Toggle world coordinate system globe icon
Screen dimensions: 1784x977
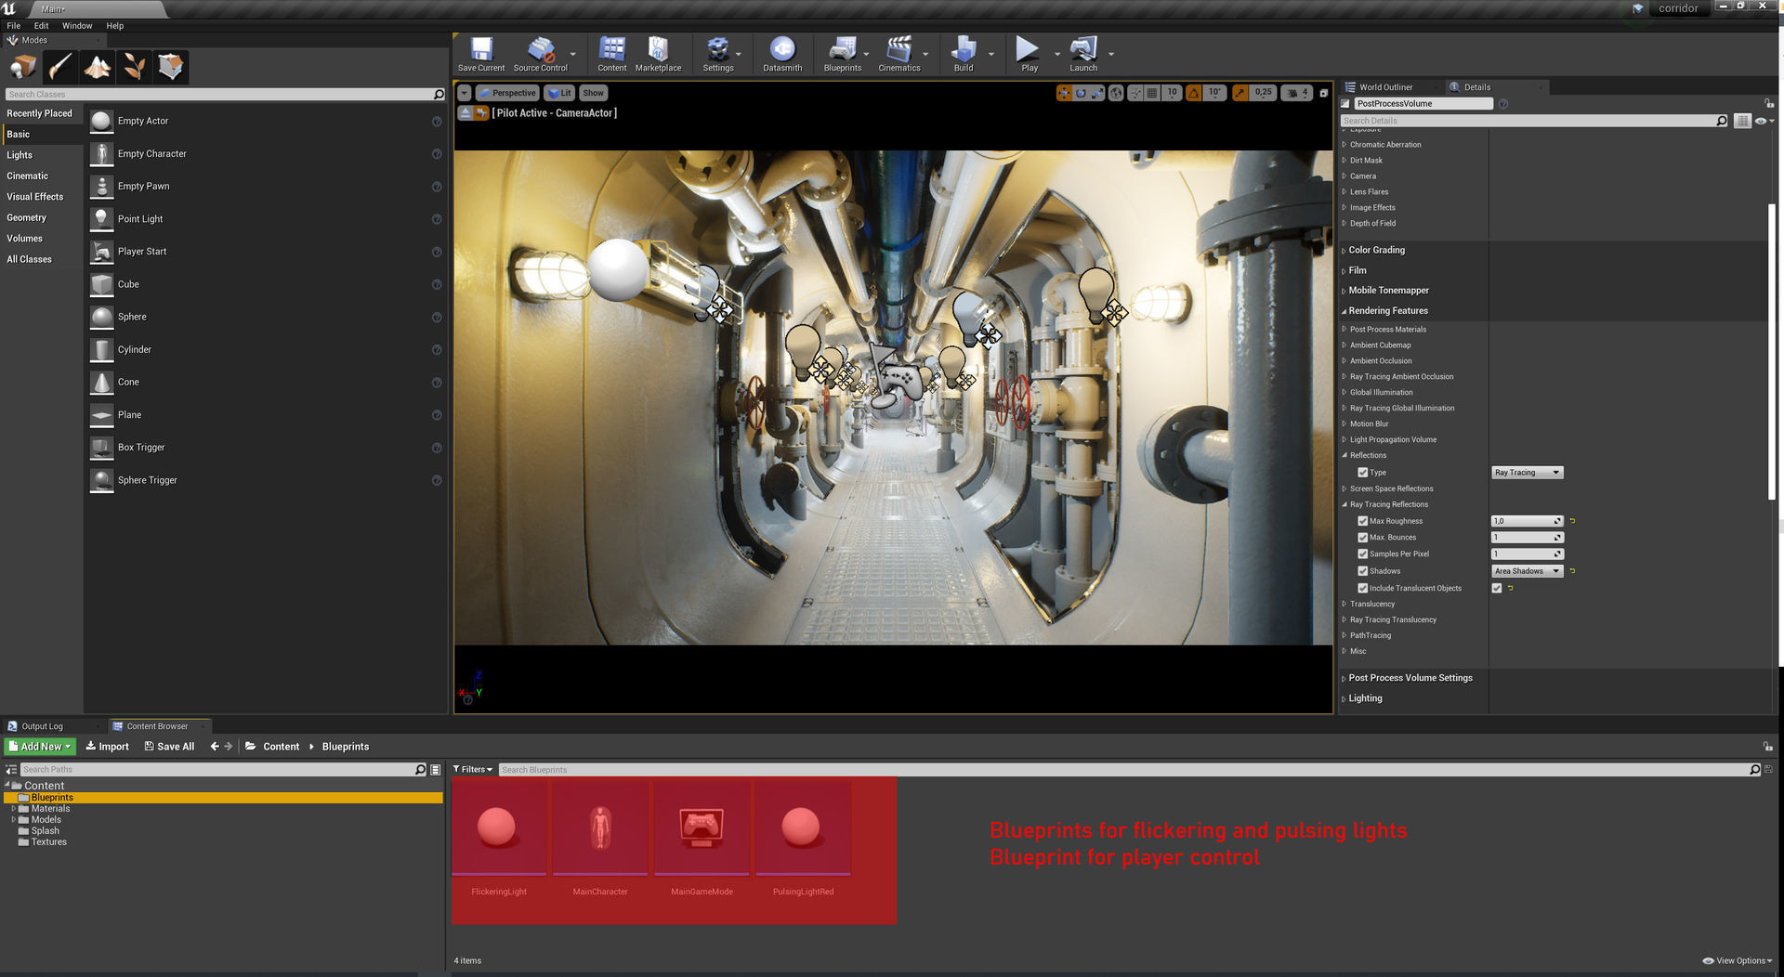(x=1116, y=93)
